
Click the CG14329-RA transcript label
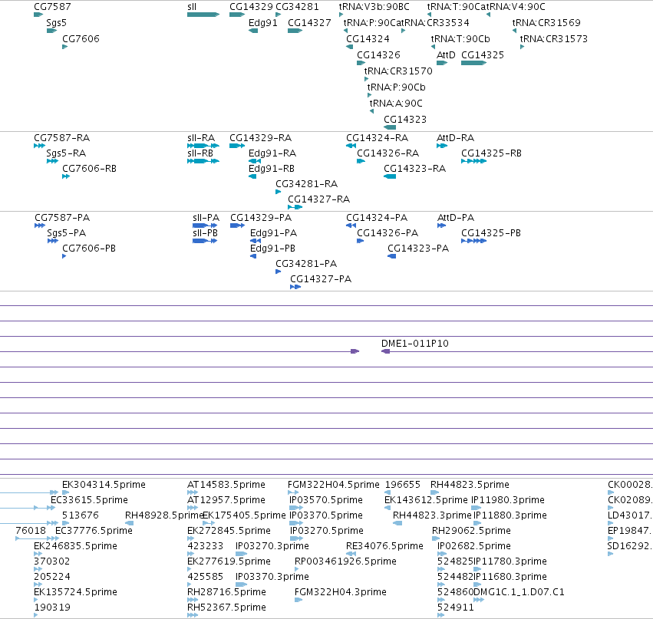[261, 138]
